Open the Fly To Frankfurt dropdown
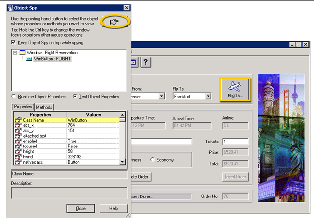The height and width of the screenshot is (221, 314). [208, 97]
